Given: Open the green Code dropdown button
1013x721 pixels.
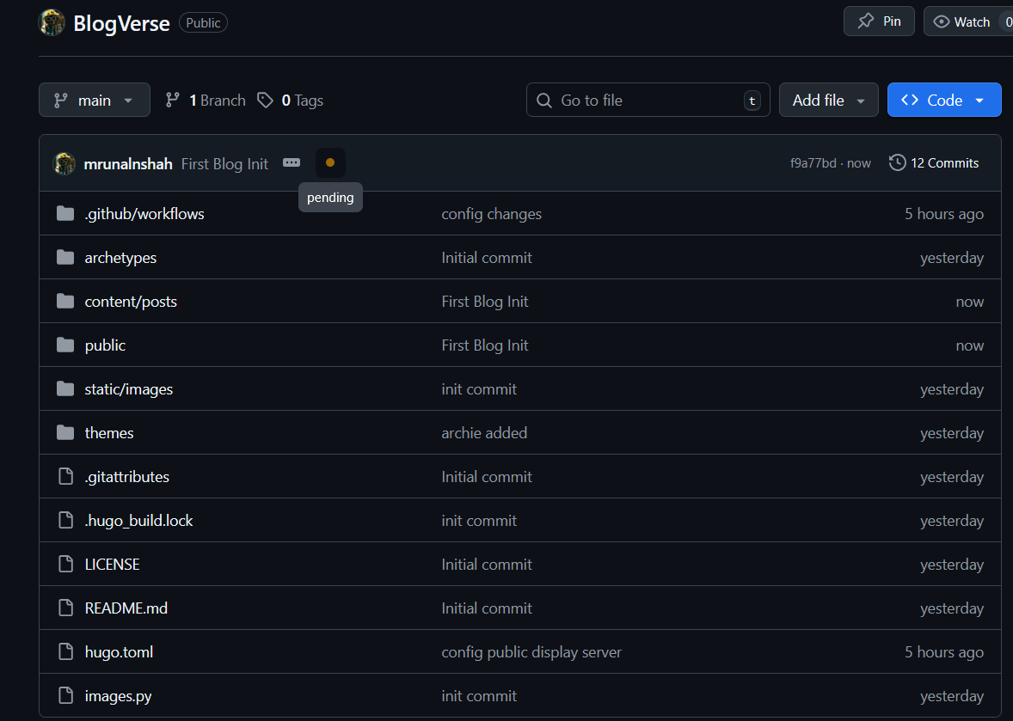Looking at the screenshot, I should [943, 101].
